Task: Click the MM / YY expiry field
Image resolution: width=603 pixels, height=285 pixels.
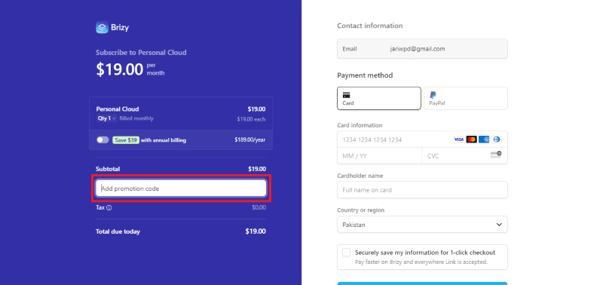Action: [x=380, y=156]
